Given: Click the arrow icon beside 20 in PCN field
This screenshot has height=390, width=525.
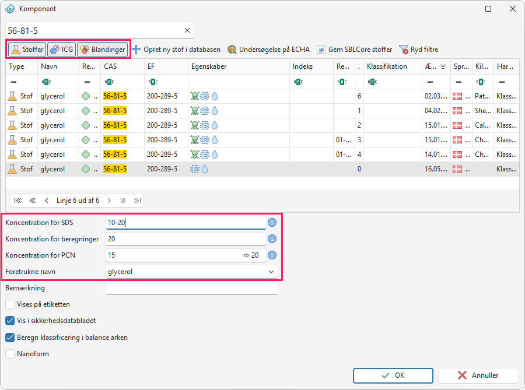Looking at the screenshot, I should point(246,255).
